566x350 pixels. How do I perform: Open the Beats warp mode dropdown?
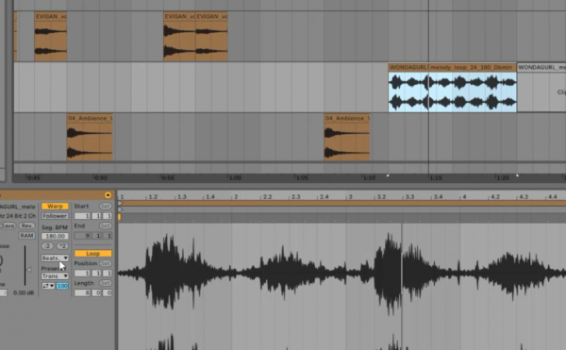[55, 258]
